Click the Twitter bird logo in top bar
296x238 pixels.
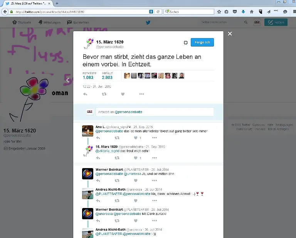coord(148,23)
